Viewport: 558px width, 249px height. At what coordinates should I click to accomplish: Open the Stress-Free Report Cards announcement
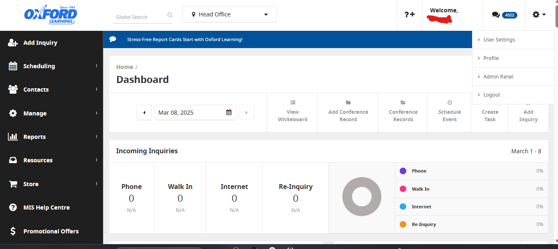(185, 39)
